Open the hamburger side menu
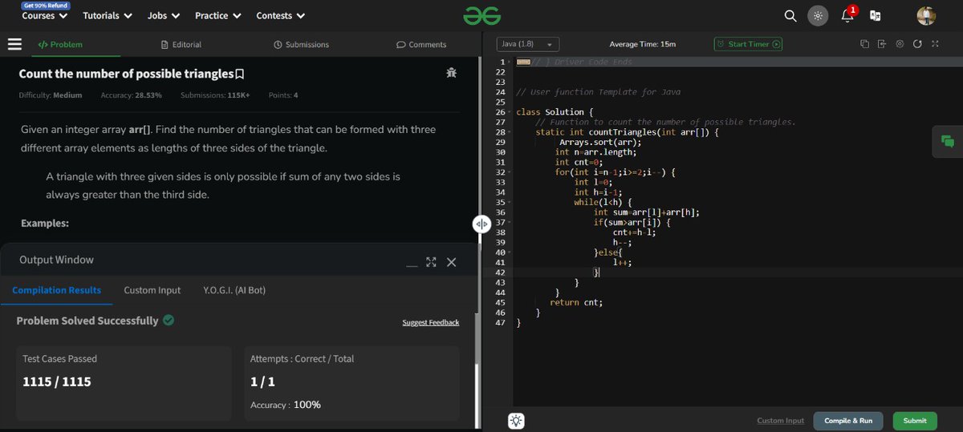Image resolution: width=963 pixels, height=432 pixels. click(x=14, y=44)
